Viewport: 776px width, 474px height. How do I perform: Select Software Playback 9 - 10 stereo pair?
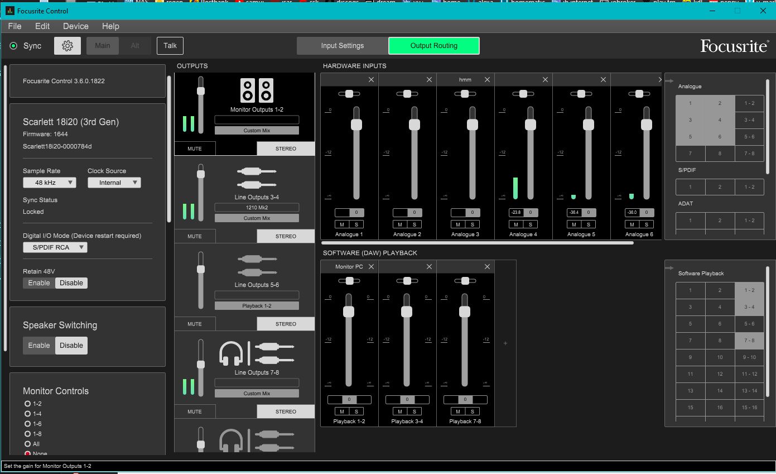coord(749,357)
